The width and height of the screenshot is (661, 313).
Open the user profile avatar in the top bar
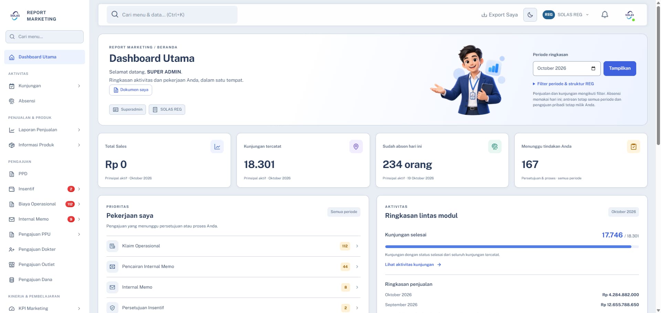point(630,15)
